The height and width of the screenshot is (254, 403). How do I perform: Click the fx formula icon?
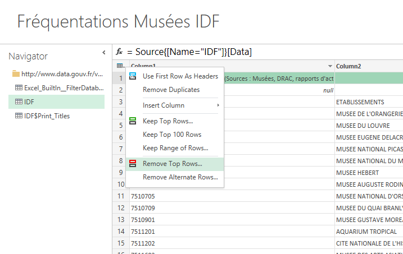pos(119,52)
